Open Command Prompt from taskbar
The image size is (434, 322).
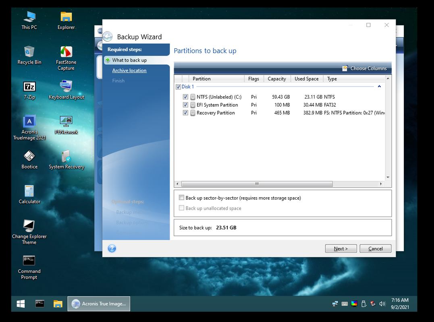(40, 304)
